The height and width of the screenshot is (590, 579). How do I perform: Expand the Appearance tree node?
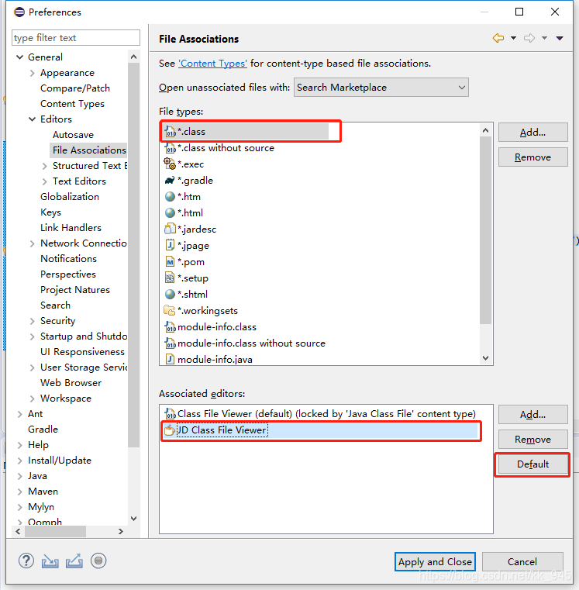pyautogui.click(x=32, y=73)
